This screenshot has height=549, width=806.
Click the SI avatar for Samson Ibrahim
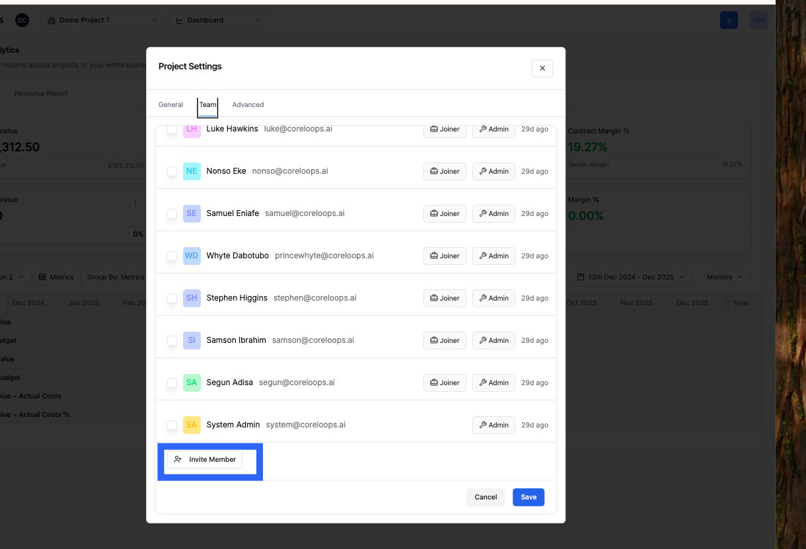pos(192,340)
